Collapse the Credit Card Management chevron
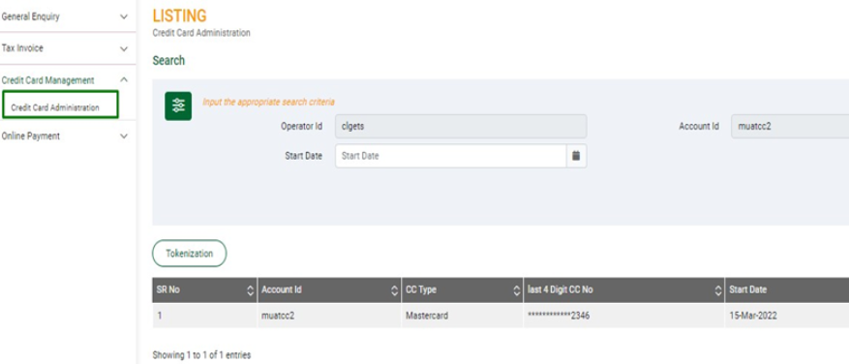This screenshot has width=849, height=364. (x=124, y=80)
